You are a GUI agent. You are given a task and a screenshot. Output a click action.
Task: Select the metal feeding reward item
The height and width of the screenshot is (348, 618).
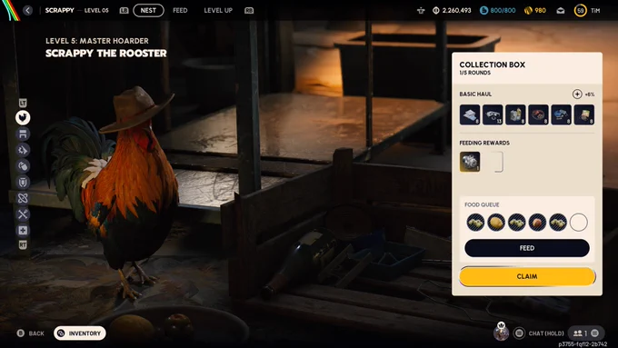click(x=470, y=162)
